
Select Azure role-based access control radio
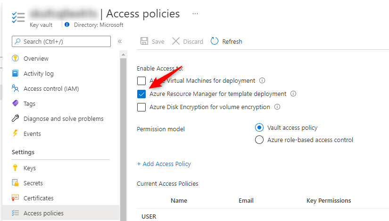click(x=259, y=140)
